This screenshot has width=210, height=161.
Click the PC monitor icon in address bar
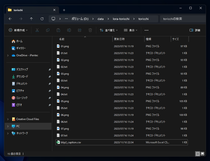click(x=53, y=19)
